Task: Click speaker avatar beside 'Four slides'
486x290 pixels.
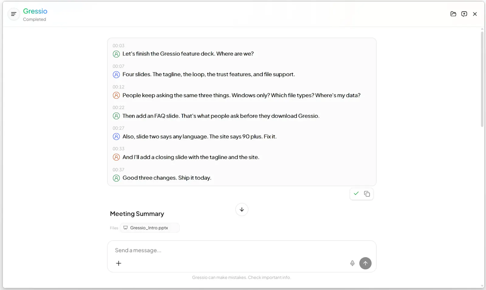Action: pyautogui.click(x=116, y=75)
